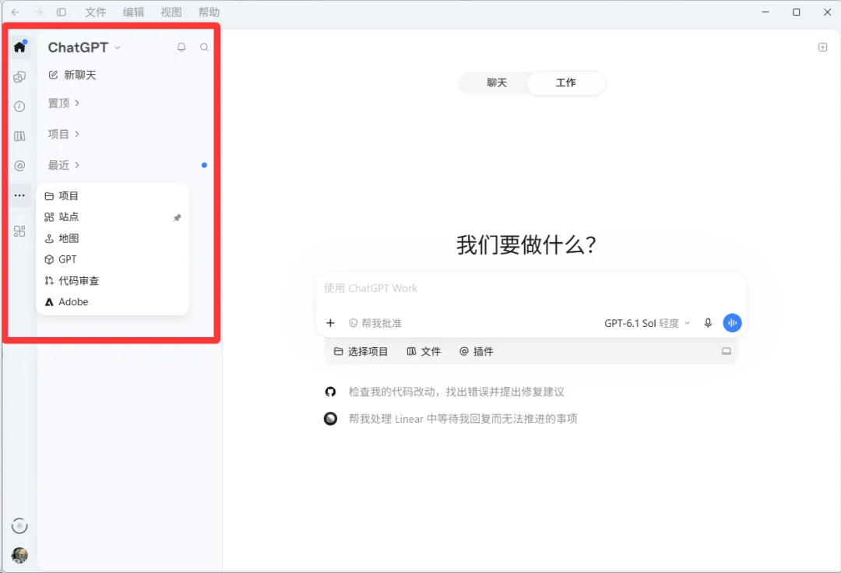
Task: Open the 帮助 menu
Action: click(x=209, y=12)
